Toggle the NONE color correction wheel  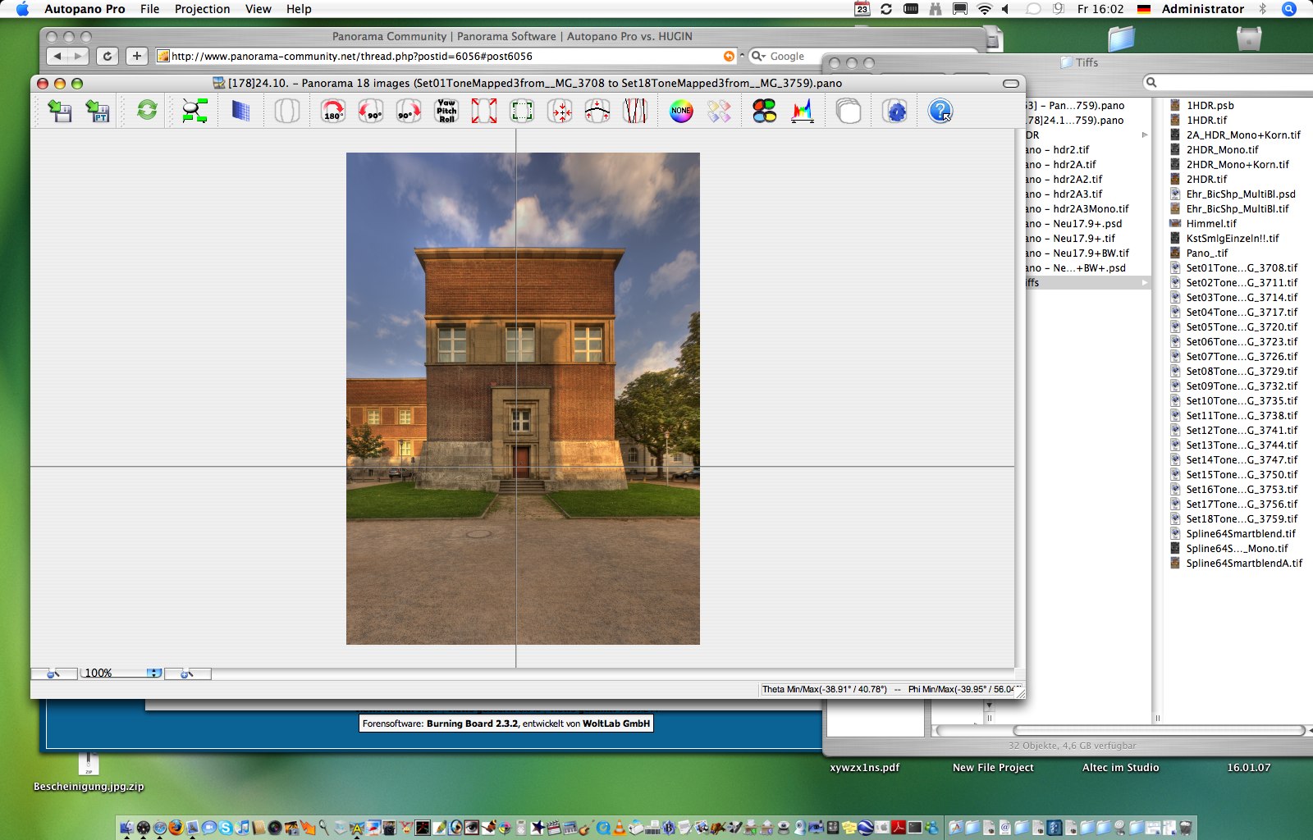(x=681, y=111)
